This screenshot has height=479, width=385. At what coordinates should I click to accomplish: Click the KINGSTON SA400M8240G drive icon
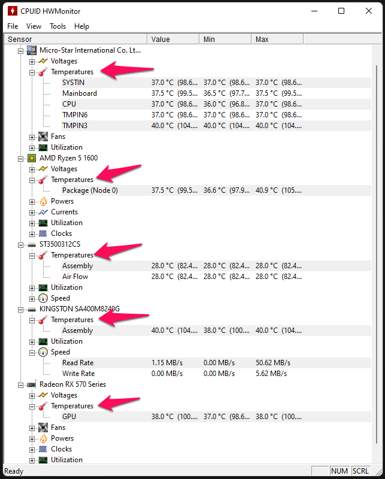(x=31, y=308)
